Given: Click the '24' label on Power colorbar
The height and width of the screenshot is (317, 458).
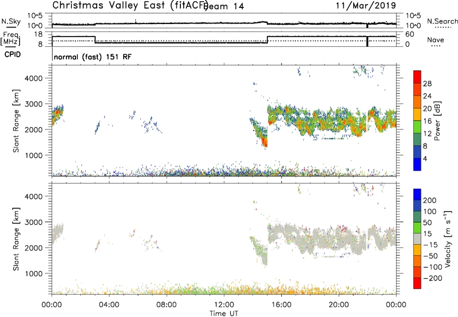Looking at the screenshot, I should point(427,96).
